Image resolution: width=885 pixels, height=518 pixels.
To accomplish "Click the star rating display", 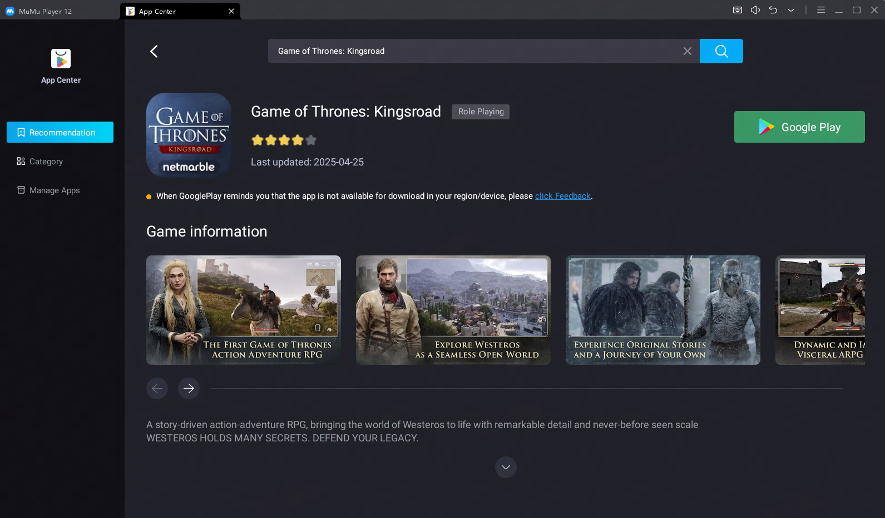I will tap(284, 140).
